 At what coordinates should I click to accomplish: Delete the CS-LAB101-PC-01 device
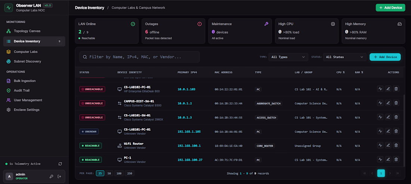396,131
